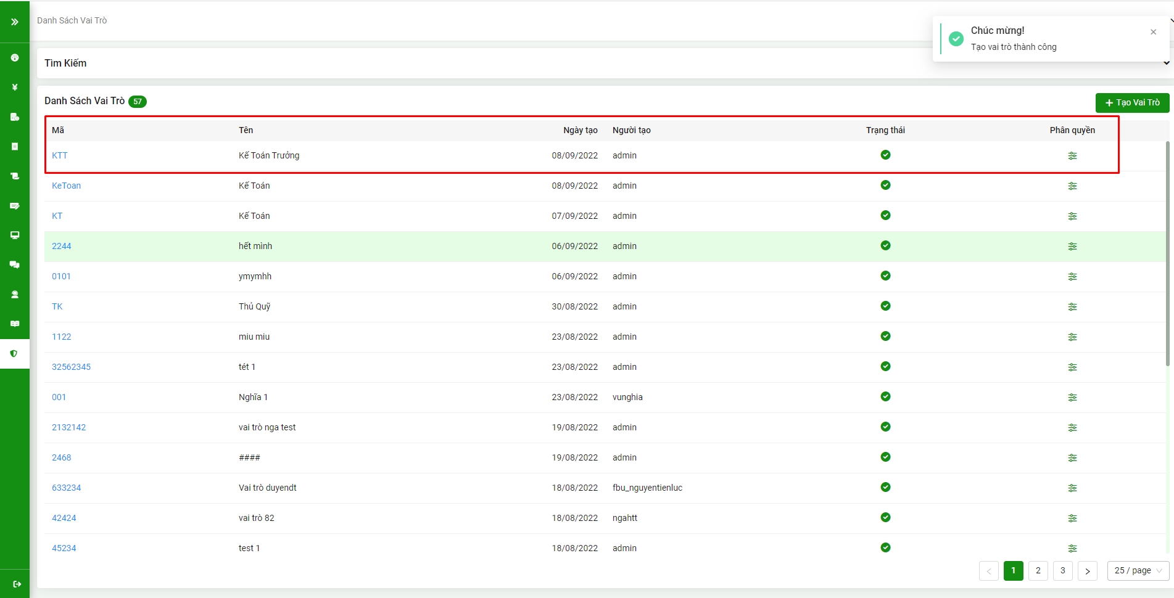Screen dimensions: 1174x598
Task: Expand the Tìm Kiếm search panel
Action: tap(1165, 63)
